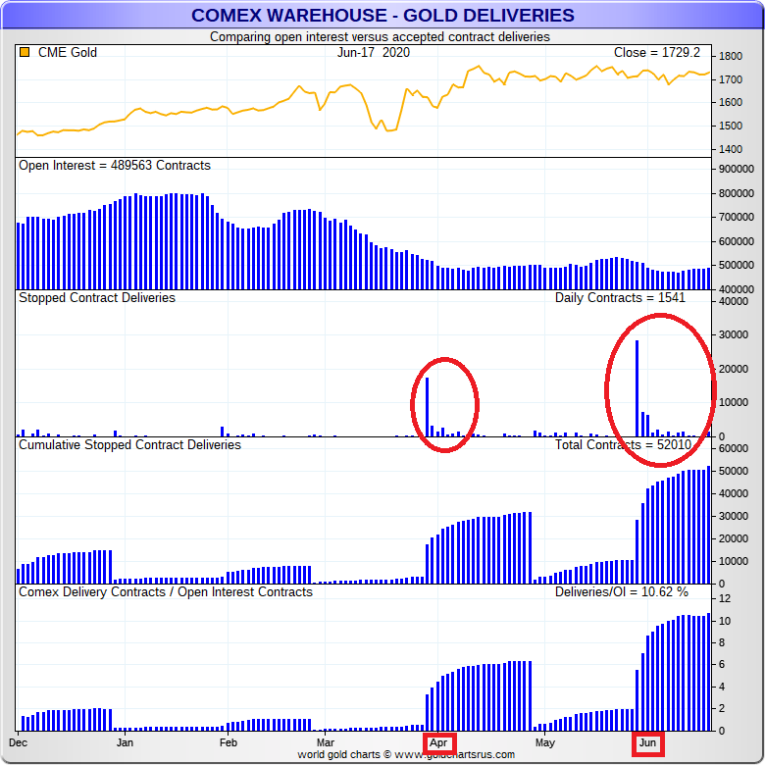The height and width of the screenshot is (765, 765).
Task: Click the May month axis label
Action: click(x=543, y=743)
